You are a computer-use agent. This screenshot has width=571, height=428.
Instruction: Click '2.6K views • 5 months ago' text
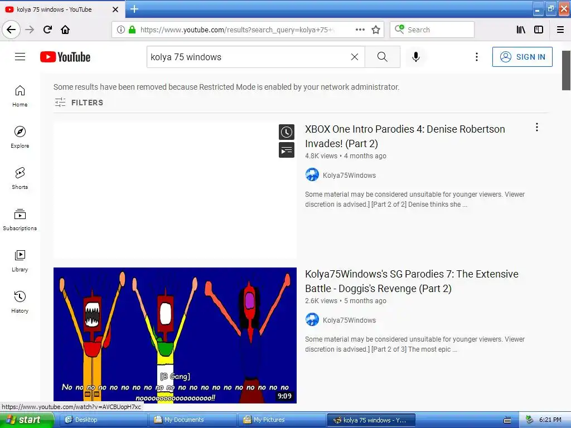(346, 300)
